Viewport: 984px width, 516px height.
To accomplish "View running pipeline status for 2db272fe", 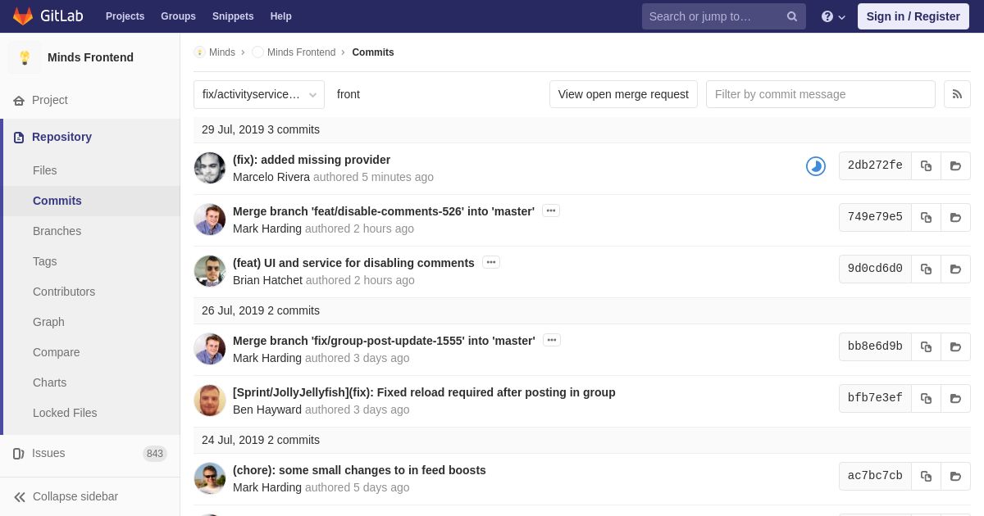I will pyautogui.click(x=816, y=166).
